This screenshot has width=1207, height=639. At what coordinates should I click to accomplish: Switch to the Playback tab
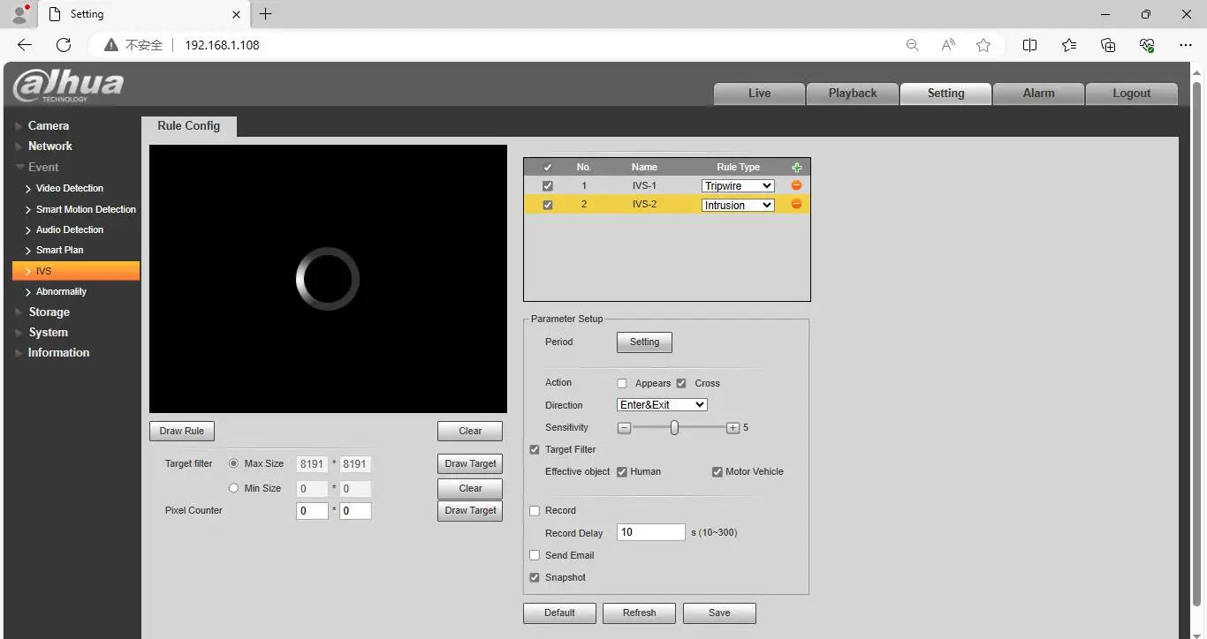pos(853,93)
